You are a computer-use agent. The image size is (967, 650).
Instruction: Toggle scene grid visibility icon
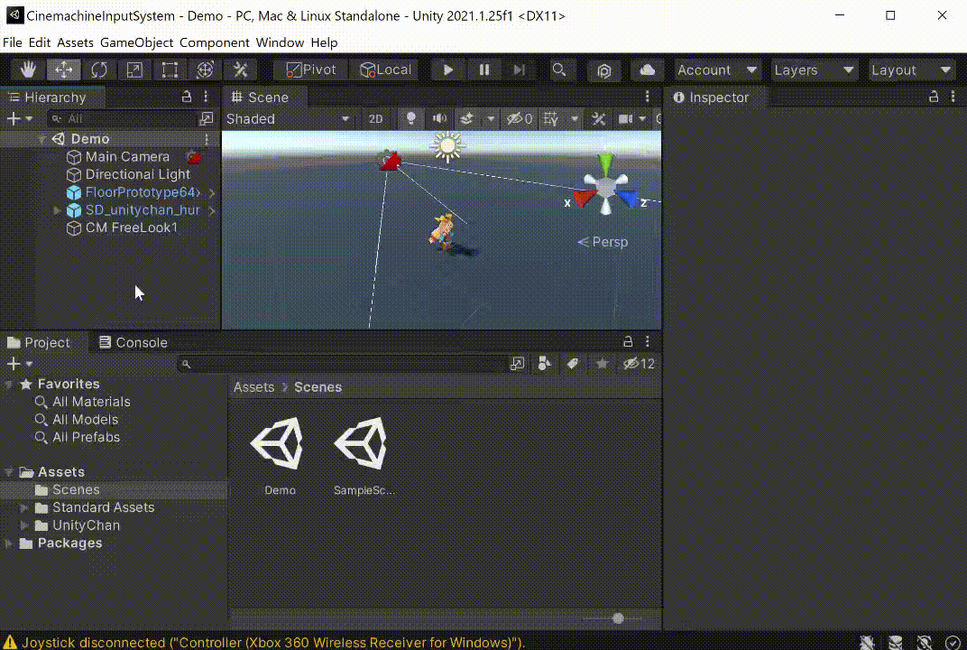(x=551, y=119)
